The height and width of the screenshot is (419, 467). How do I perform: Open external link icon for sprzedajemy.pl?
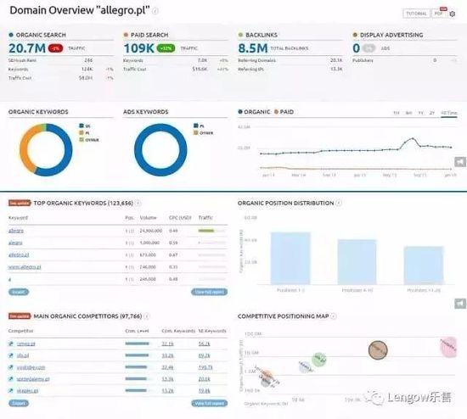click(11, 379)
